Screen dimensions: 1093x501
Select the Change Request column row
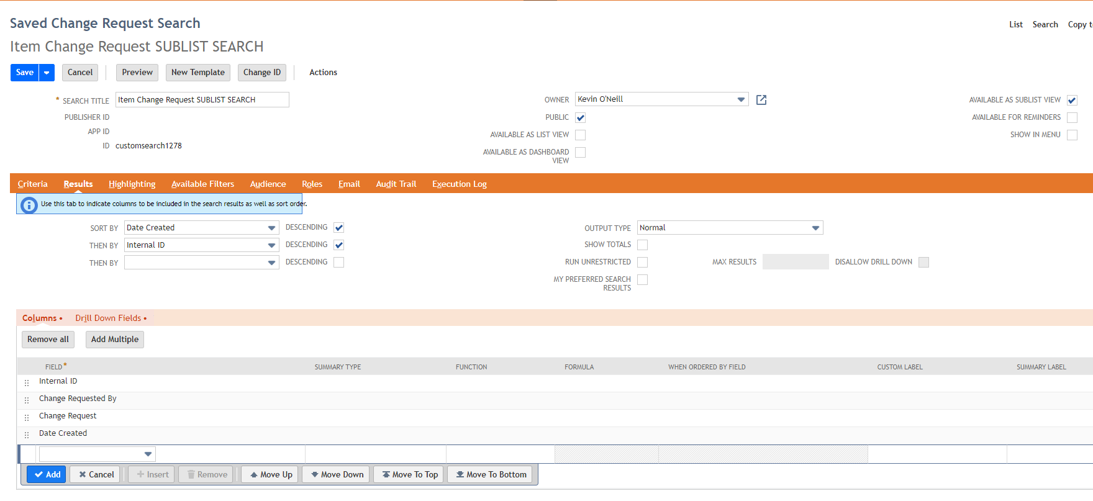click(555, 417)
